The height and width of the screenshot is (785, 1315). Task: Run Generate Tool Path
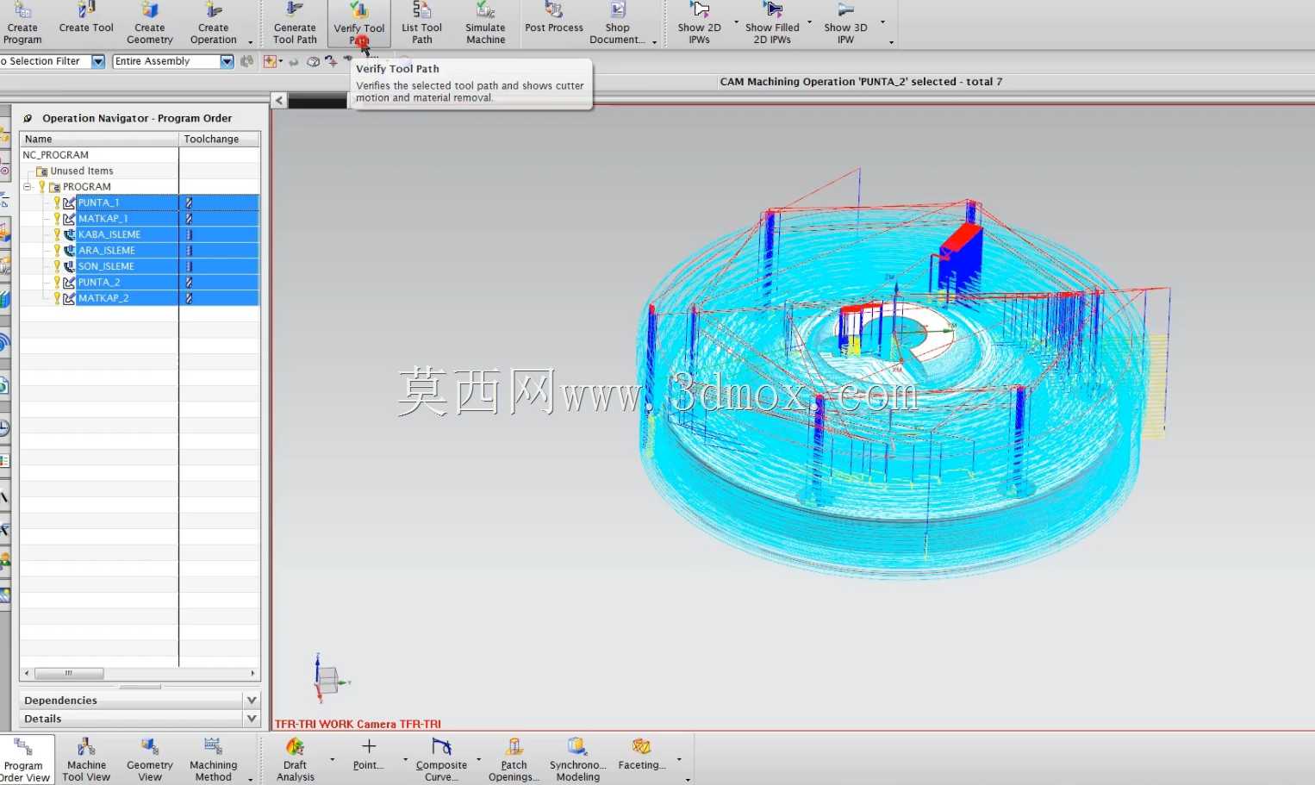[295, 22]
